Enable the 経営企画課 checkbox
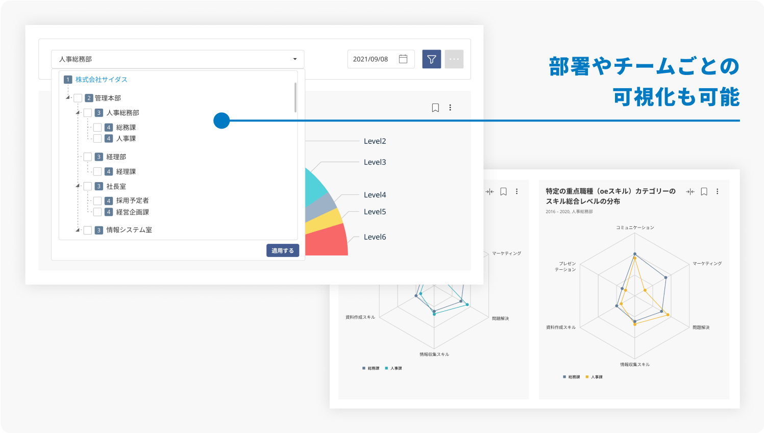The image size is (764, 433). (x=97, y=212)
